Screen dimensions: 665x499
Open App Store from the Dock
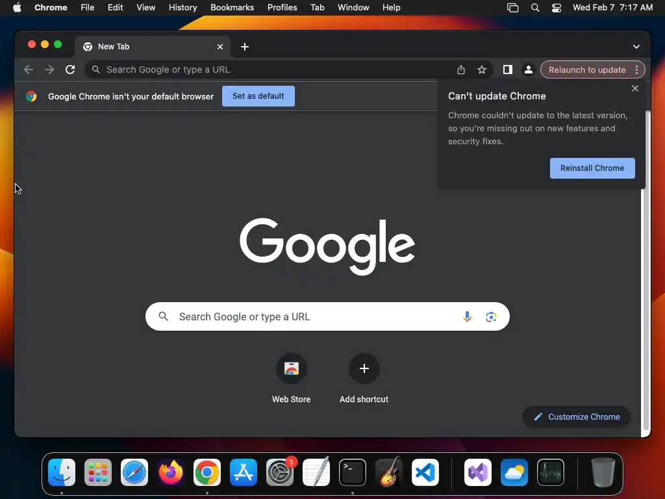point(244,472)
